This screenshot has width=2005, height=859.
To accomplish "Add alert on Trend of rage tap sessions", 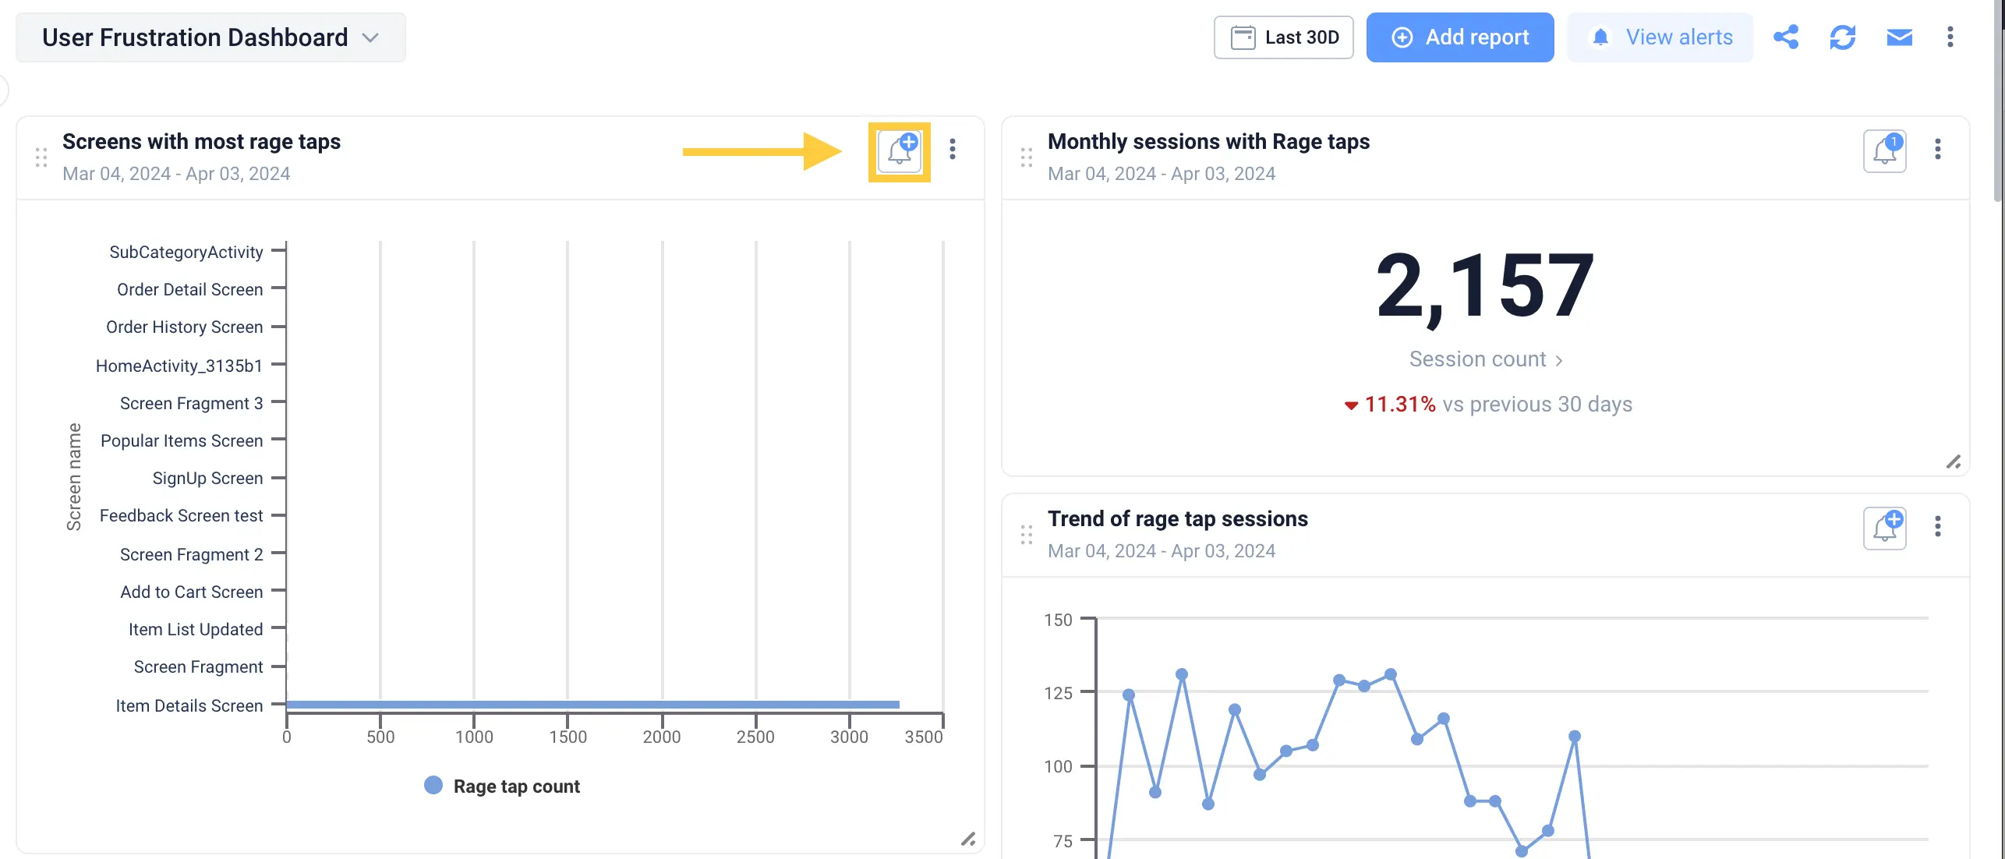I will [1884, 528].
